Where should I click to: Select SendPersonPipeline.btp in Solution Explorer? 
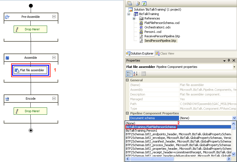[160, 41]
